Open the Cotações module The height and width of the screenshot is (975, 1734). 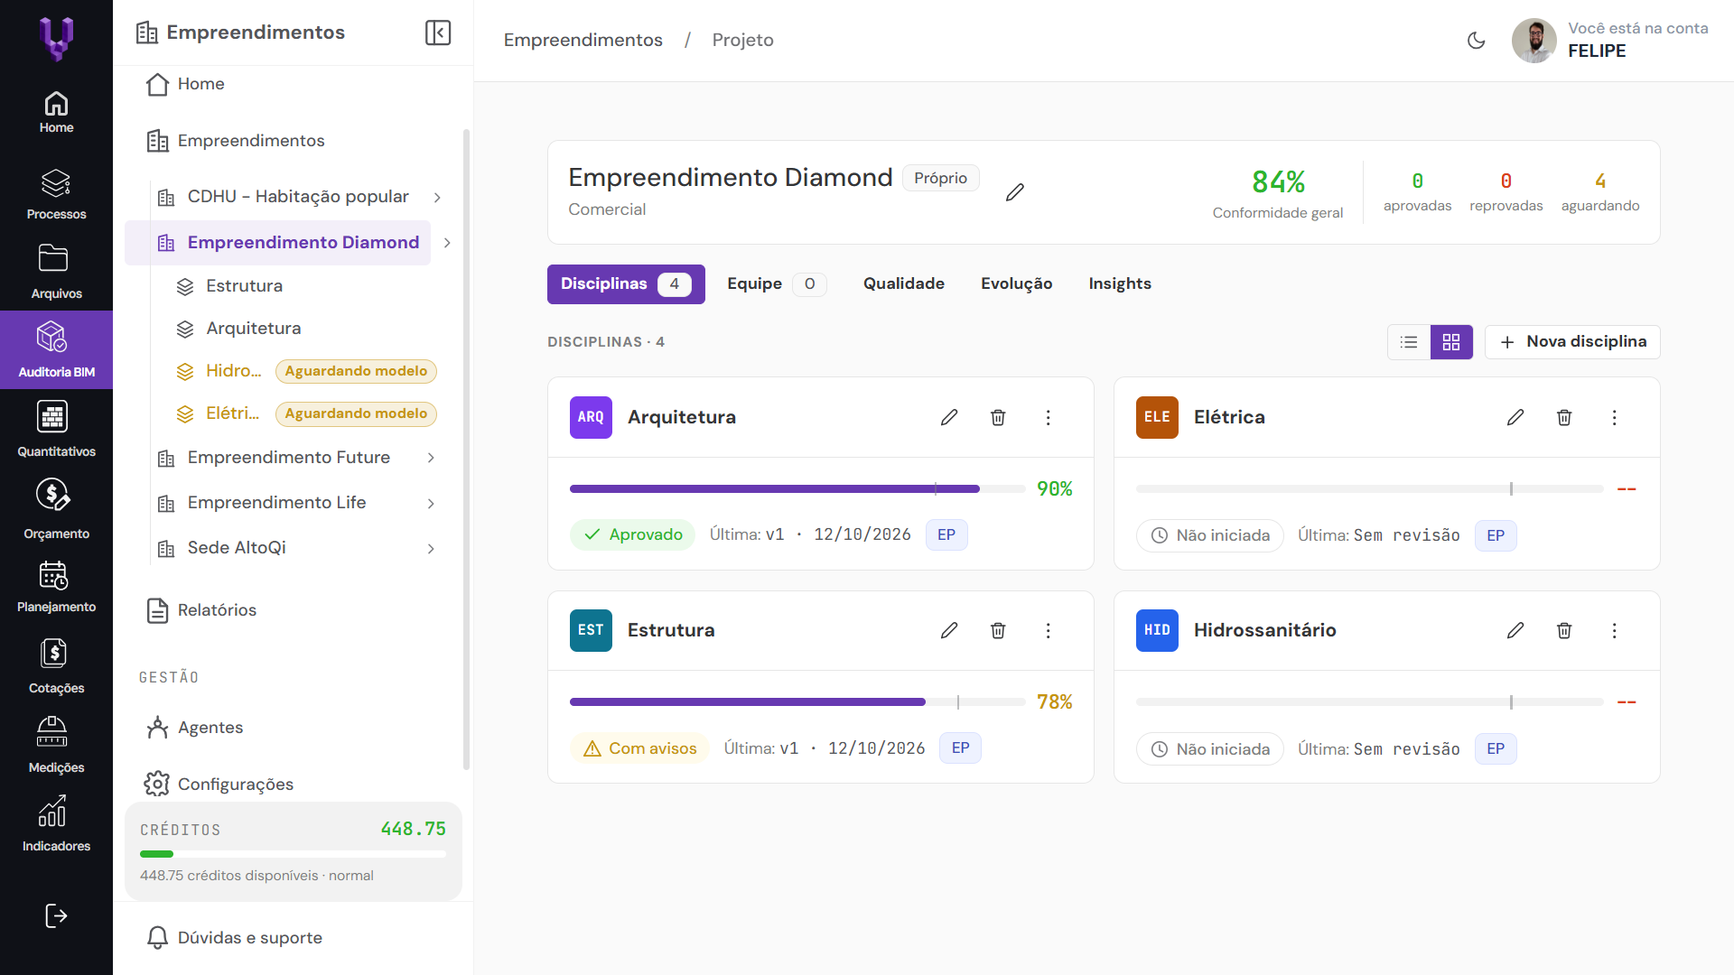coord(56,666)
